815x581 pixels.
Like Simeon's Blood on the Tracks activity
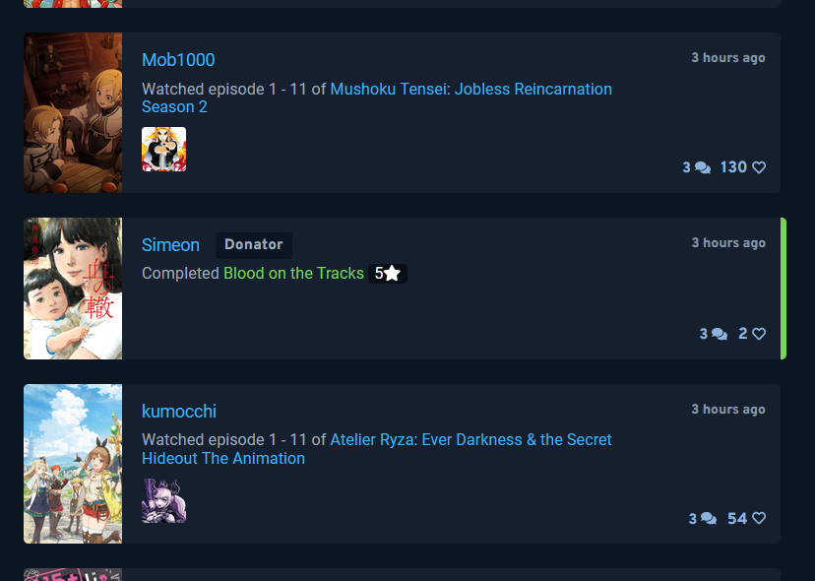759,334
